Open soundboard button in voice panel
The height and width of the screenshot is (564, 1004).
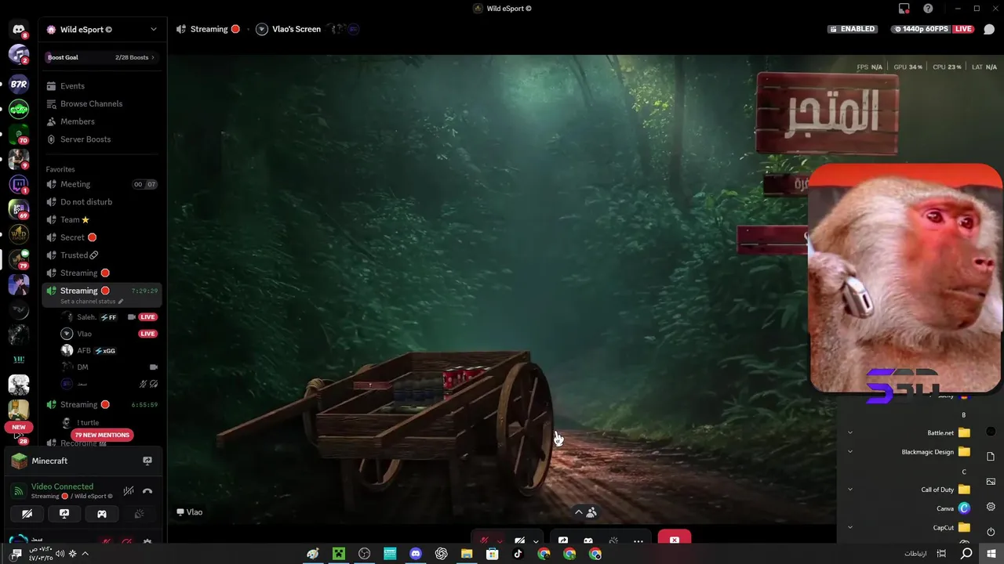140,514
